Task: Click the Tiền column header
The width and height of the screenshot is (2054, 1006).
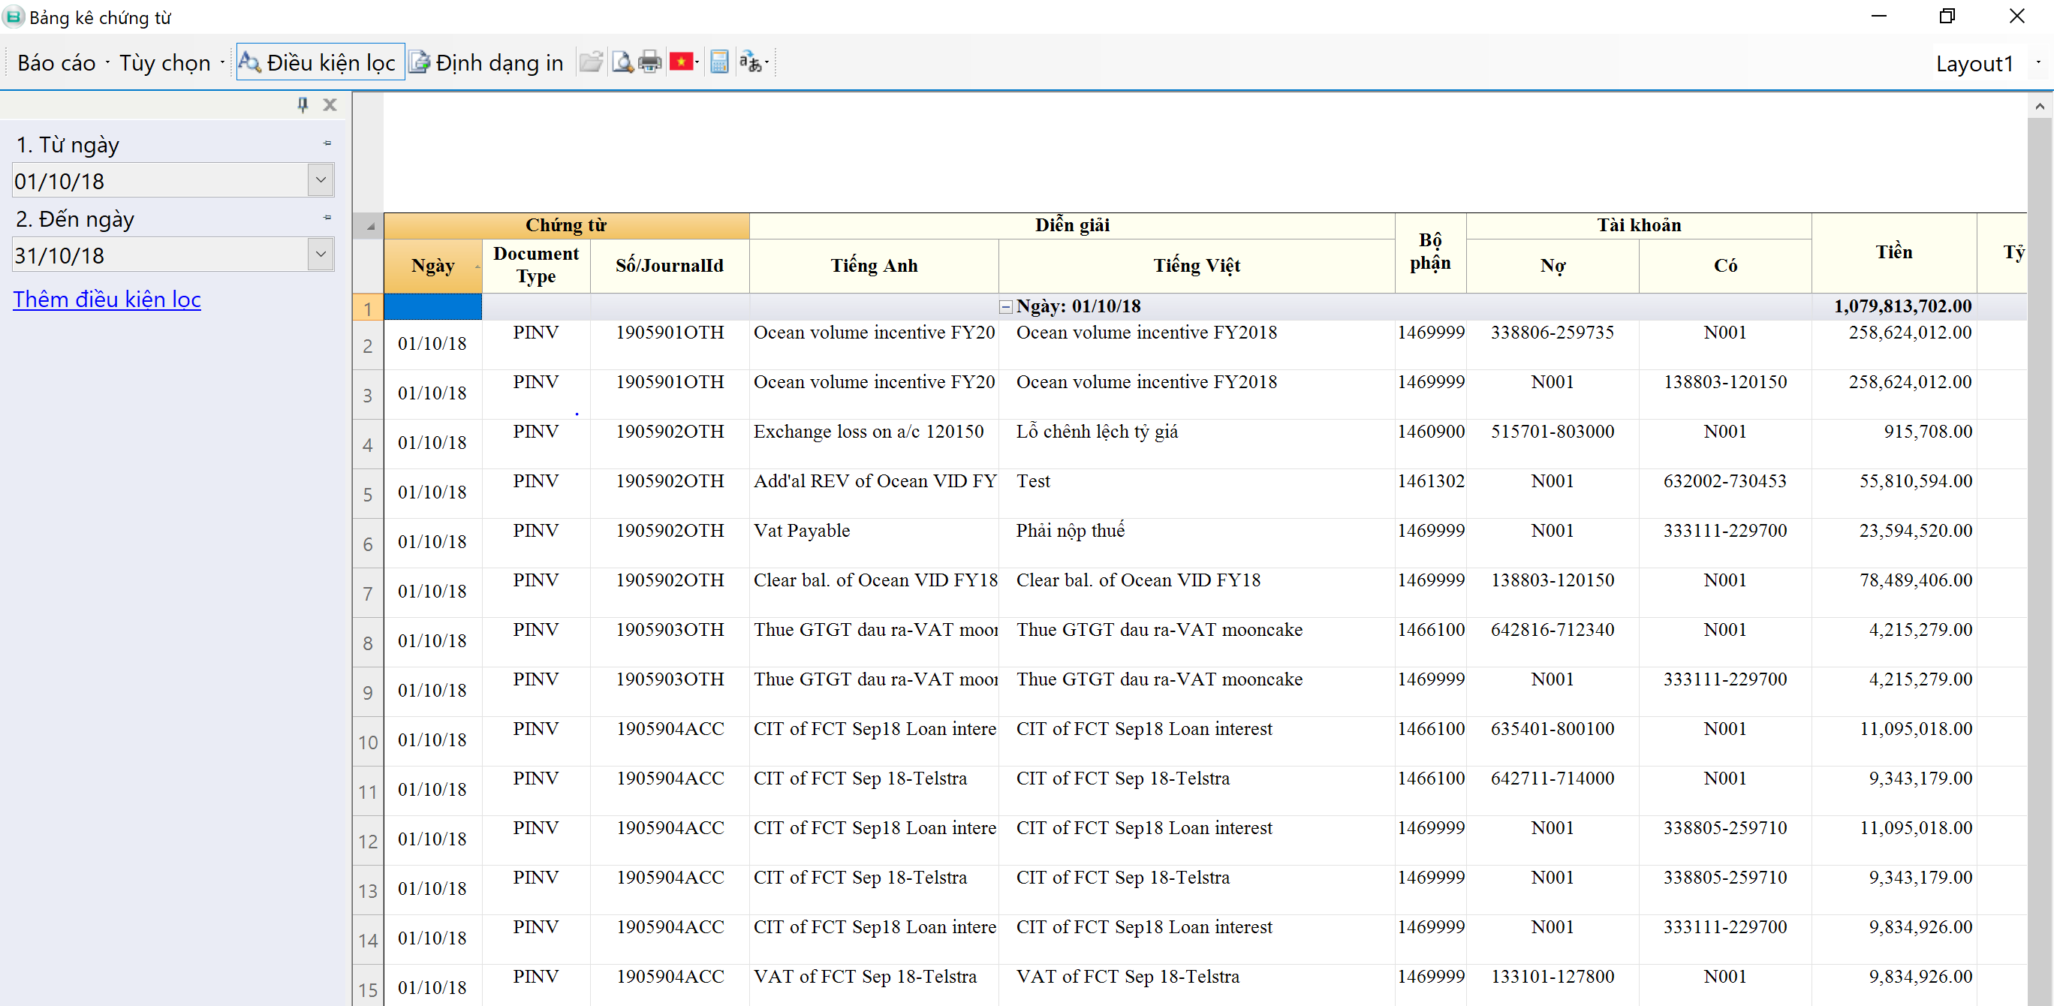Action: click(1894, 252)
